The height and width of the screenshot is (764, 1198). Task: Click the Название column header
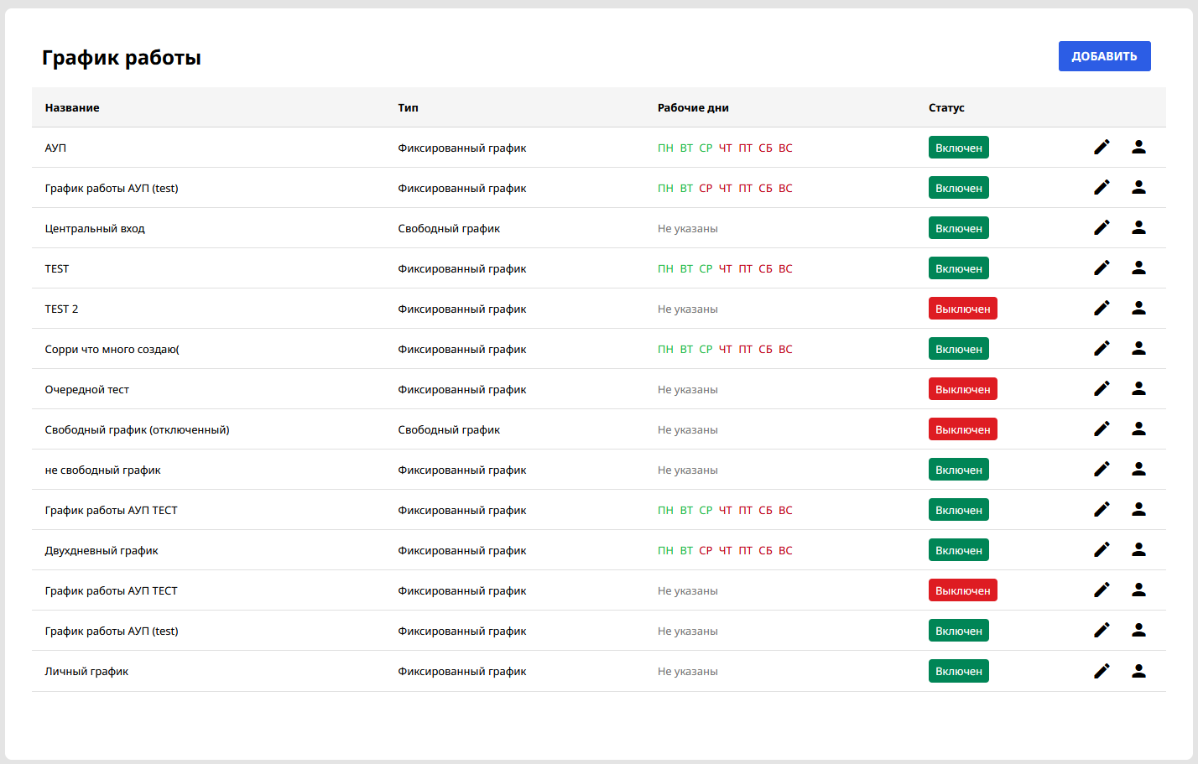pyautogui.click(x=72, y=107)
